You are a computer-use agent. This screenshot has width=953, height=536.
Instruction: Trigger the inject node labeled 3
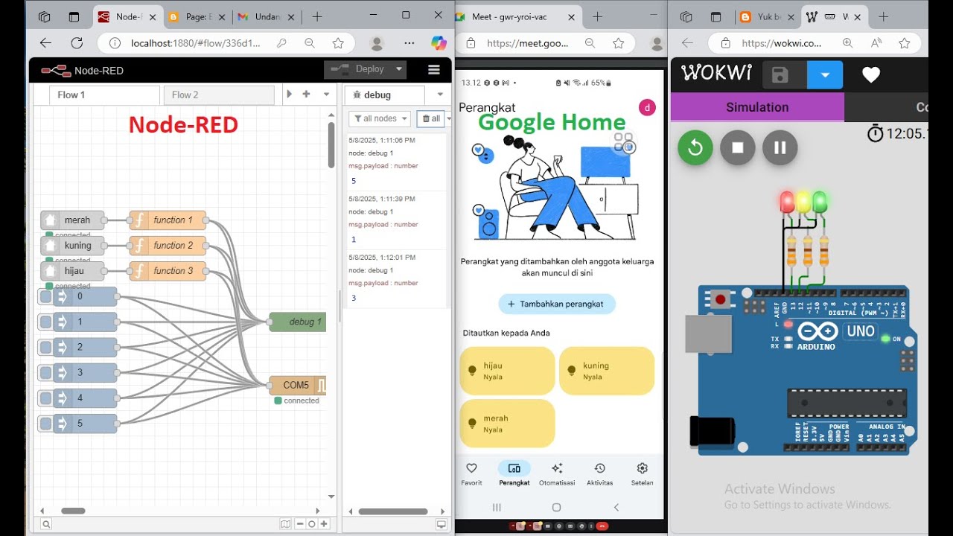pyautogui.click(x=45, y=372)
